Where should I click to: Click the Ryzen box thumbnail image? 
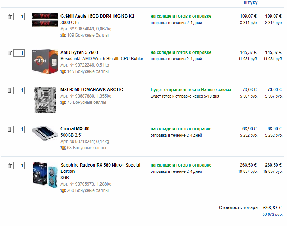(x=45, y=61)
